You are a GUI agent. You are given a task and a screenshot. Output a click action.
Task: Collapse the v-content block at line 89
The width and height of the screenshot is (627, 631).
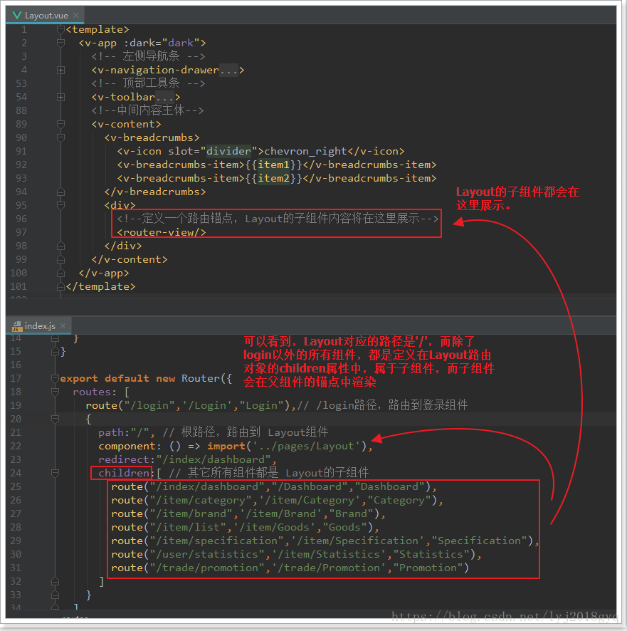[x=60, y=124]
